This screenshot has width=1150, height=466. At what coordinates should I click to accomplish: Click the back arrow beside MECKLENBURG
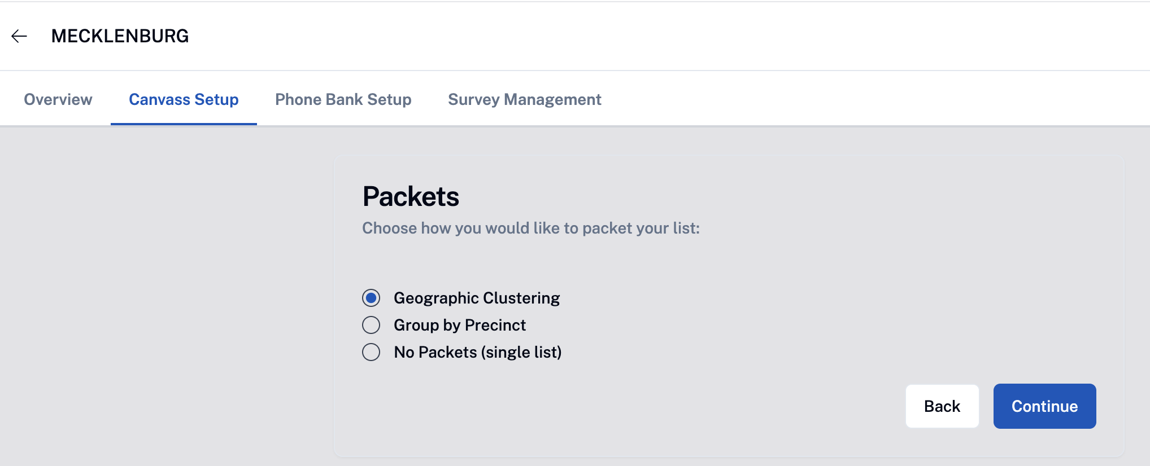click(x=19, y=36)
